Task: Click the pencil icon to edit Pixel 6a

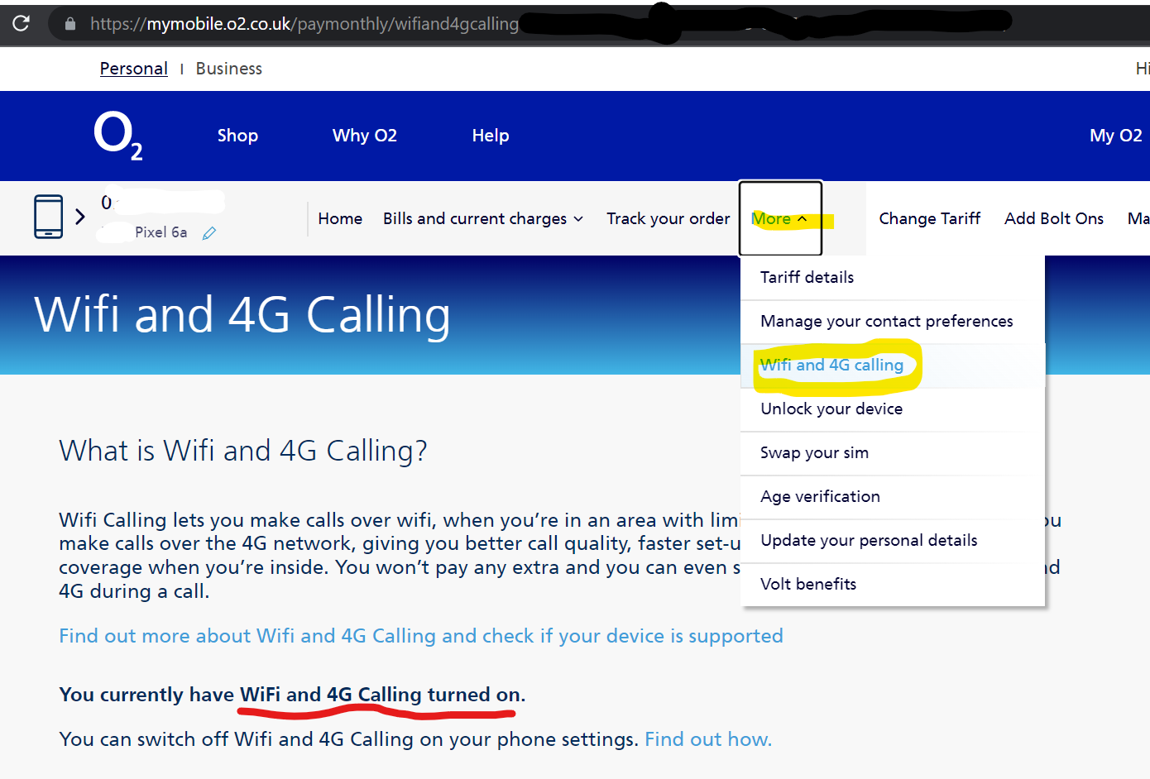Action: (x=209, y=232)
